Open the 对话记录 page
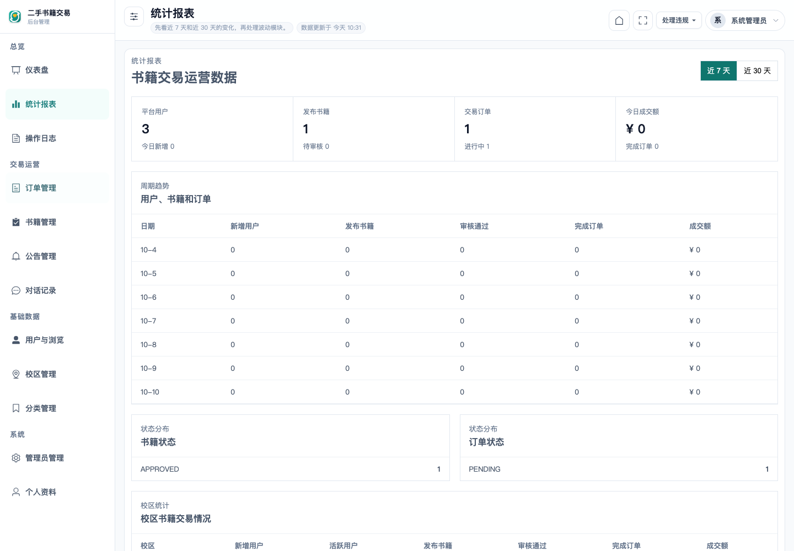The height and width of the screenshot is (551, 794). click(57, 290)
